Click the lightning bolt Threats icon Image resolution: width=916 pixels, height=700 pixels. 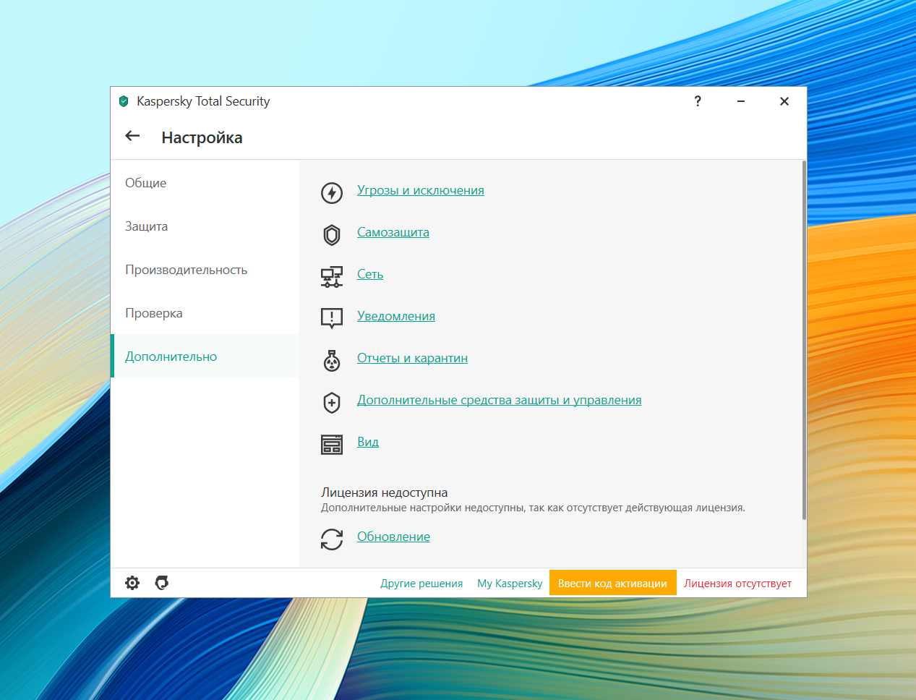[332, 193]
